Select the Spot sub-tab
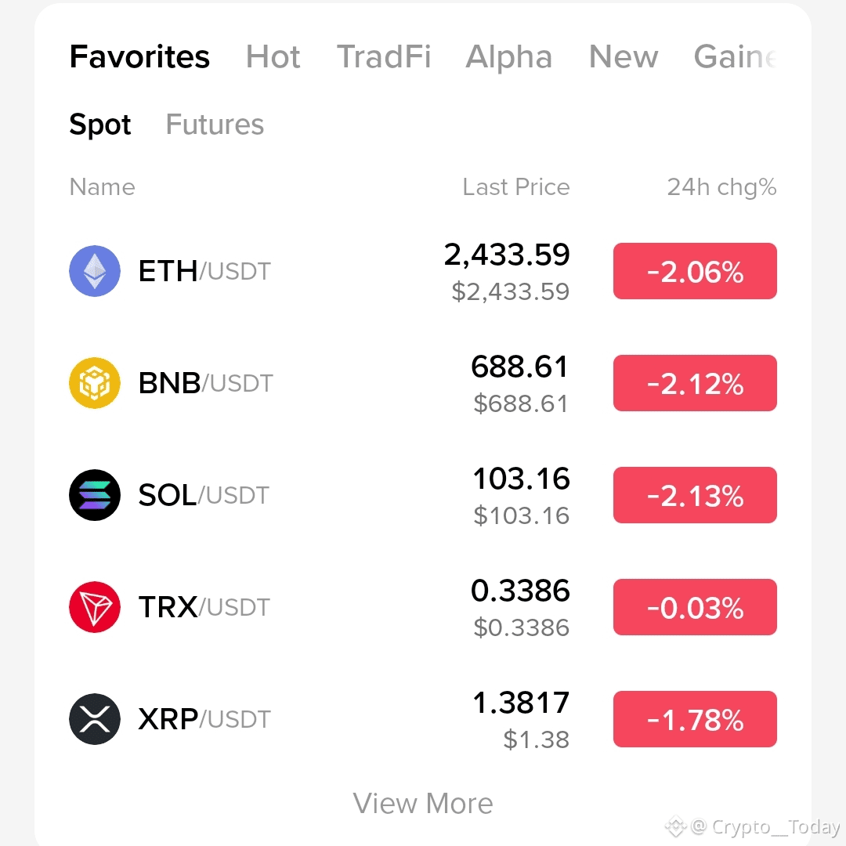 [x=100, y=125]
